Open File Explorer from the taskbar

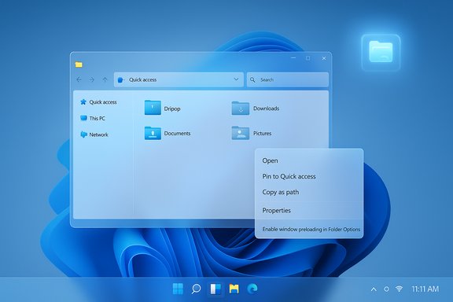pyautogui.click(x=234, y=289)
